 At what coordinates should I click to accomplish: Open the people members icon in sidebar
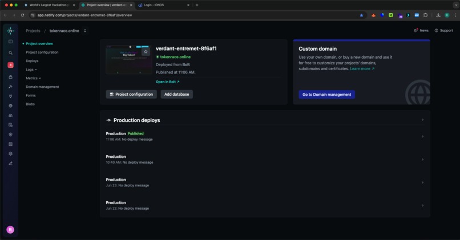click(11, 116)
